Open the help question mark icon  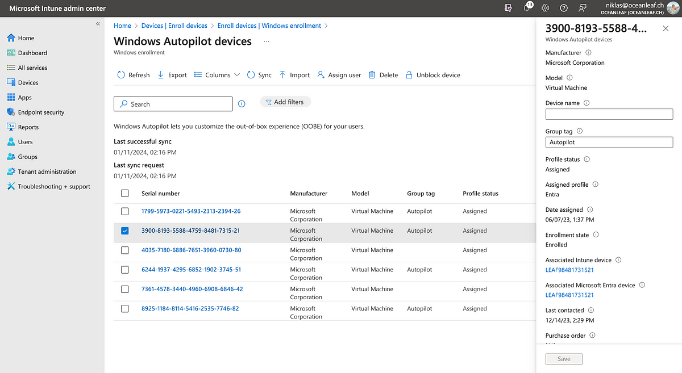tap(564, 8)
